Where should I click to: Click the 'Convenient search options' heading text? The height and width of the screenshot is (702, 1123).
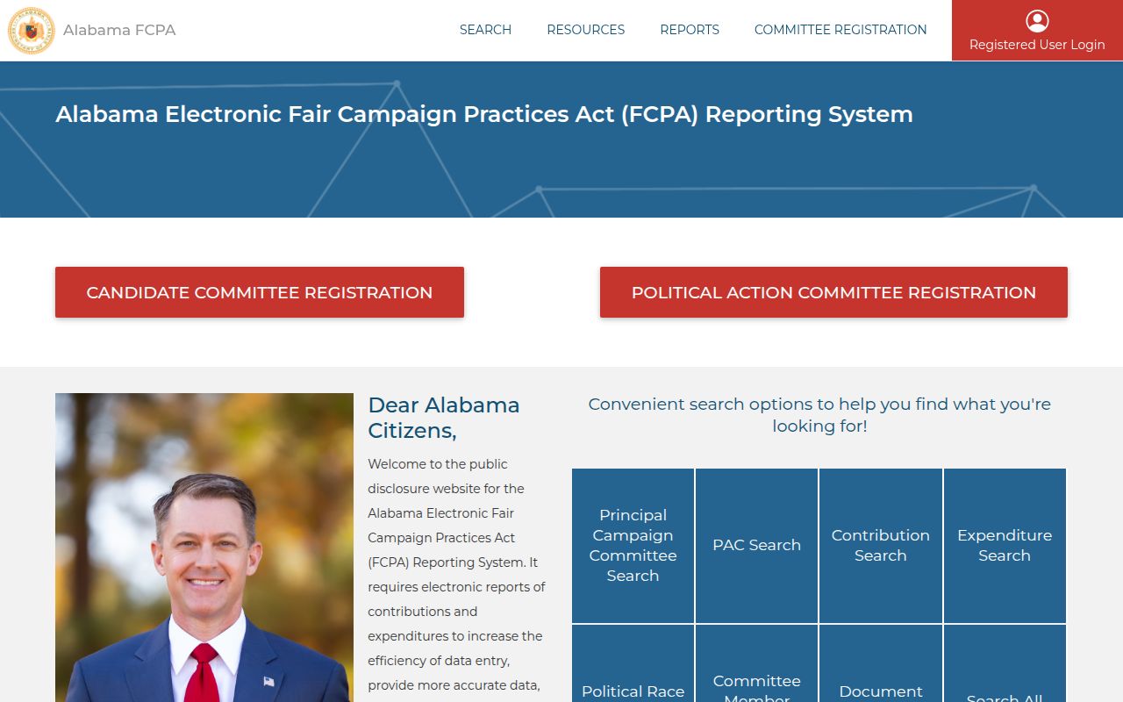coord(819,415)
